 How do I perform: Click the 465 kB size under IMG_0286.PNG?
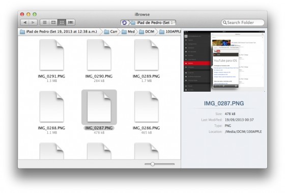pos(147,132)
